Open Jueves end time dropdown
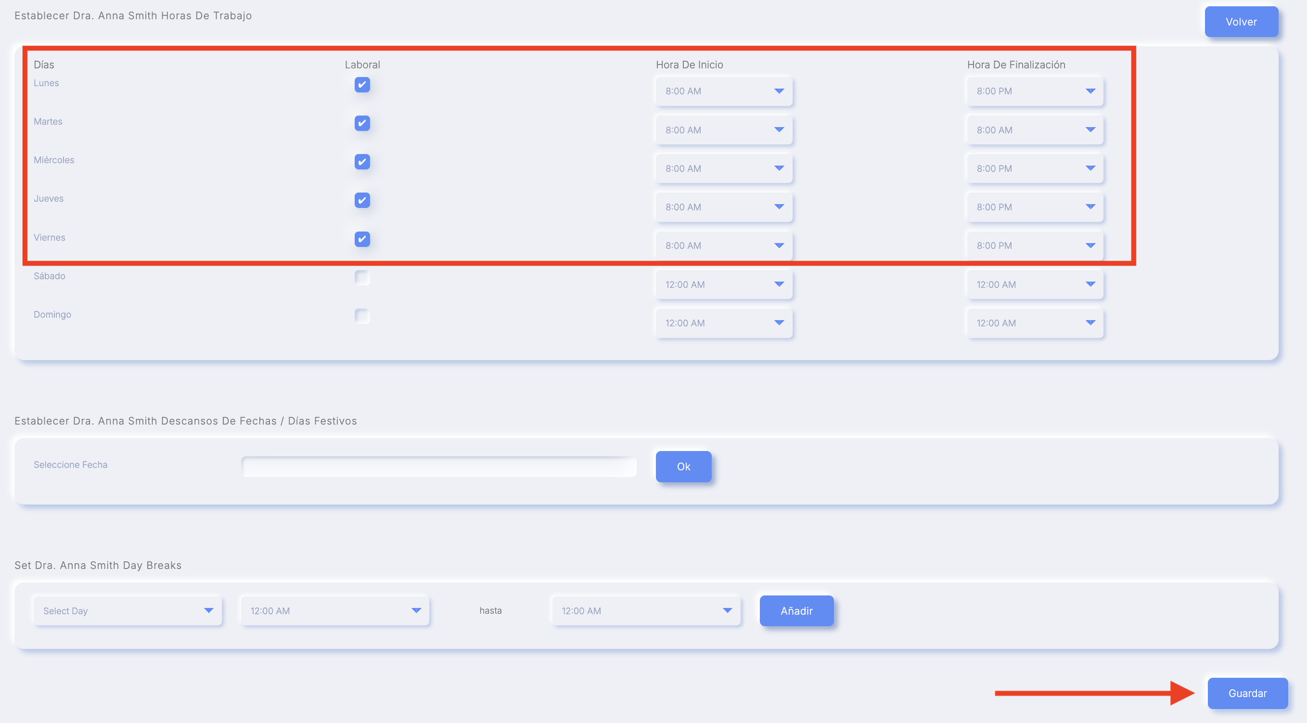The height and width of the screenshot is (723, 1307). tap(1035, 207)
